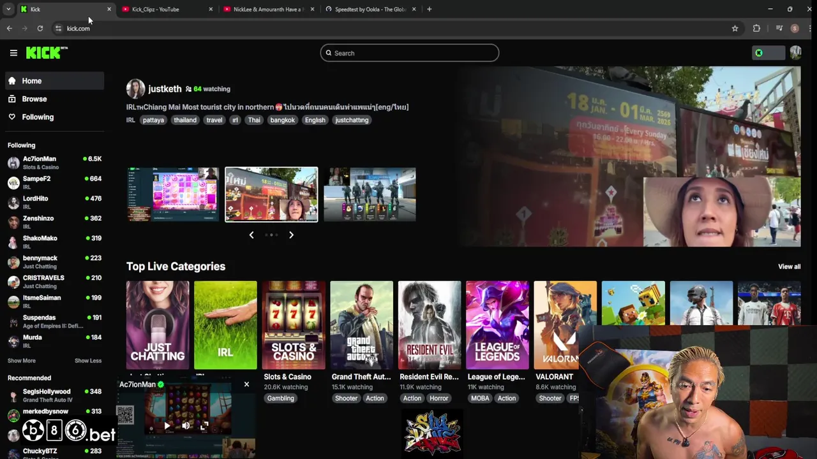
Task: Switch to the Speedtest by Ookla tab
Action: point(369,9)
